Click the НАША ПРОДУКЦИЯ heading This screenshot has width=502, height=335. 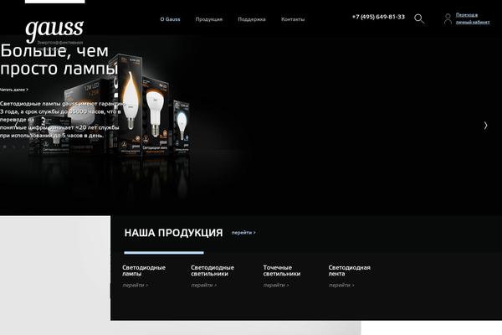tap(173, 233)
